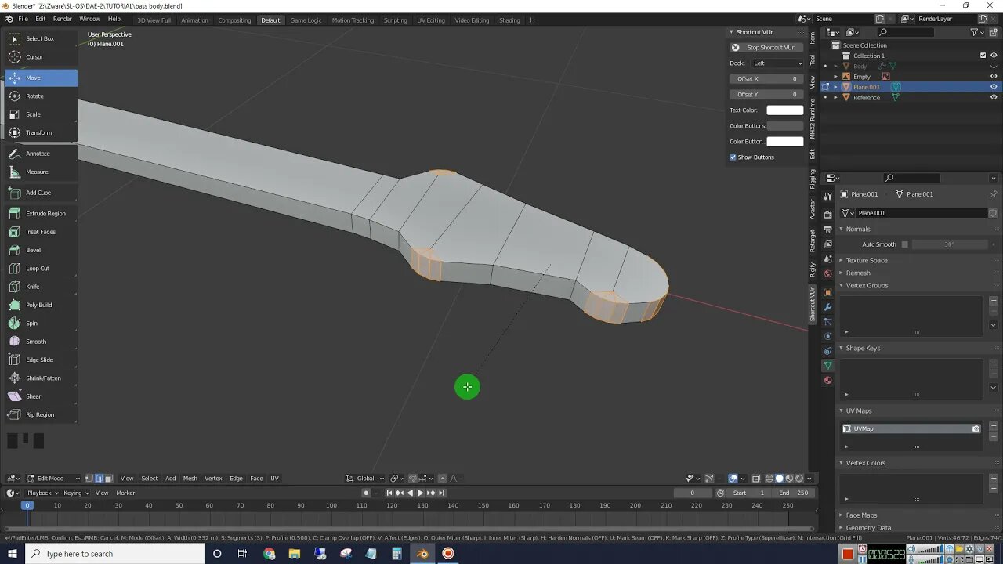The image size is (1003, 564).
Task: Choose the Knife tool
Action: click(x=41, y=287)
